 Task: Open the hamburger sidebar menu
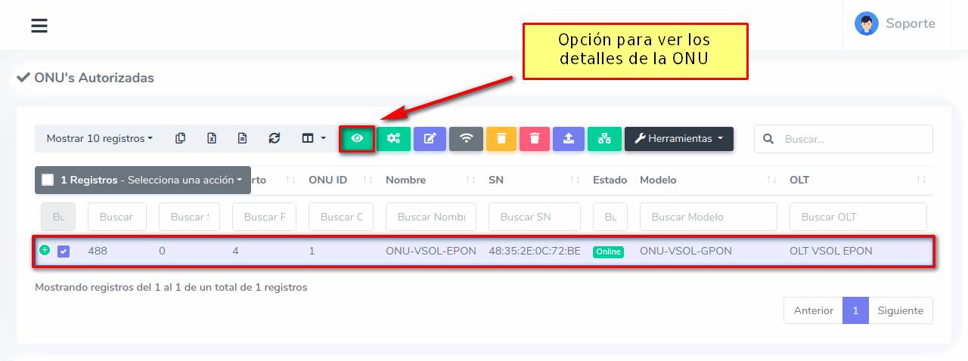coord(39,26)
